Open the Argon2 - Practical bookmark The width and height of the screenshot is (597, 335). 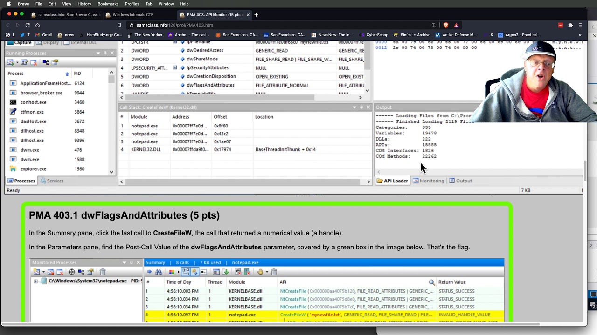point(519,35)
